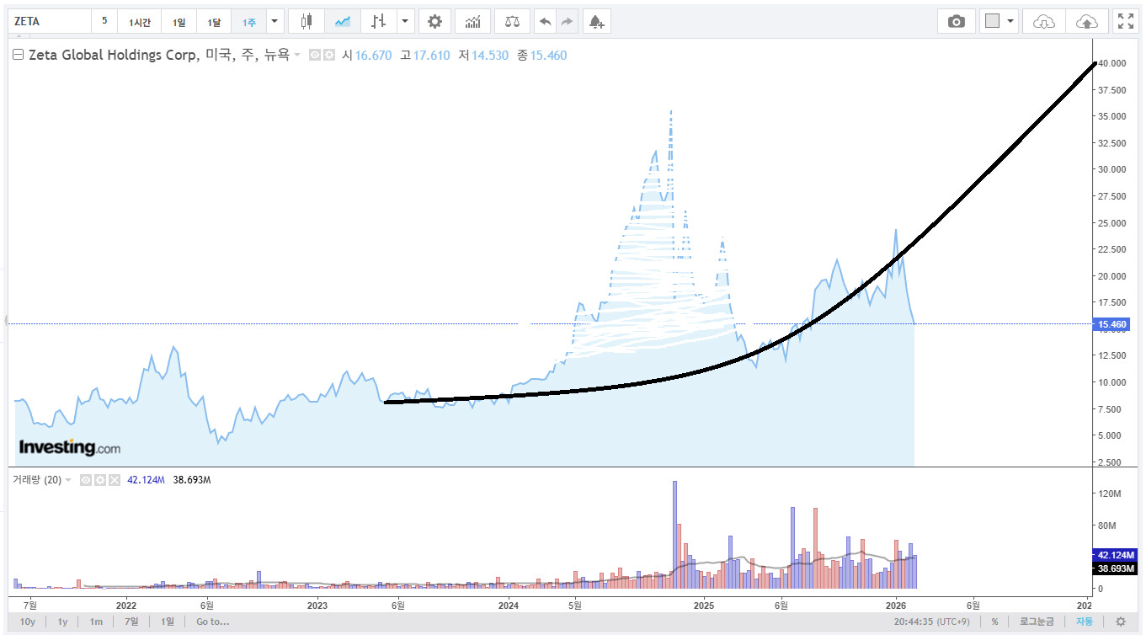The width and height of the screenshot is (1146, 635).
Task: Set the date range to 1일
Action: 168,622
